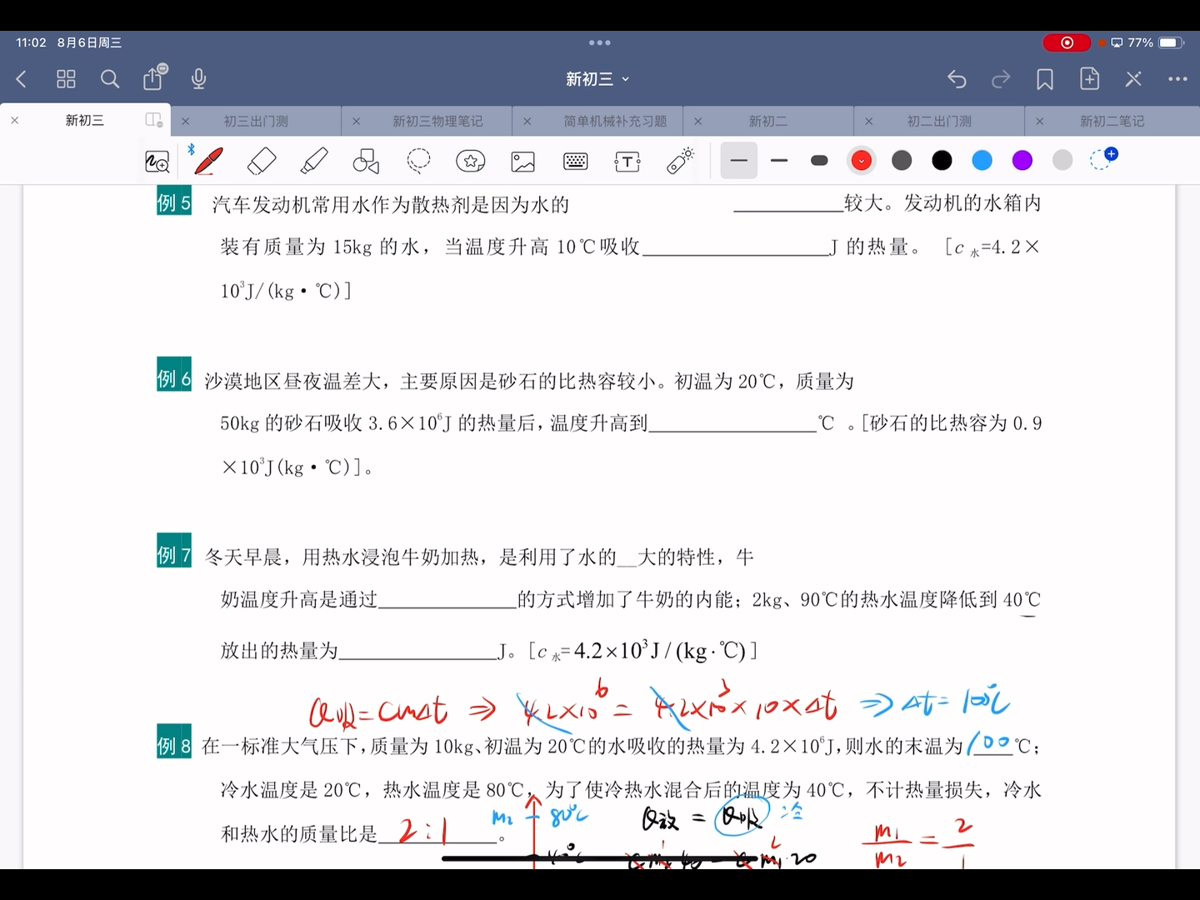Add a new page
The image size is (1200, 900).
tap(1089, 78)
